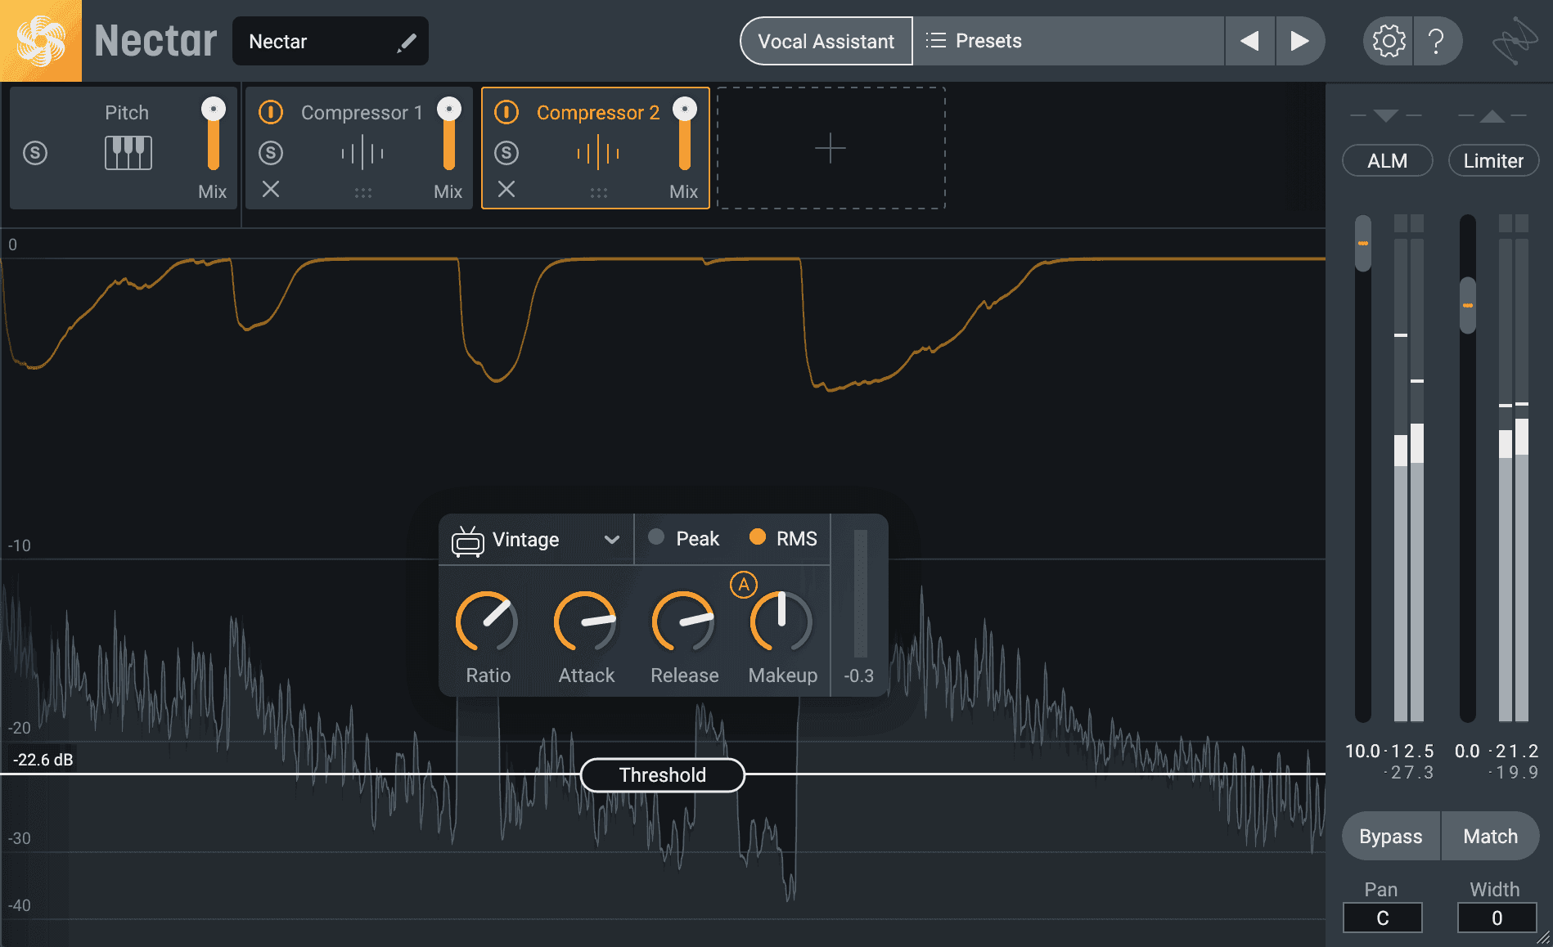Click the Match button

pyautogui.click(x=1491, y=836)
